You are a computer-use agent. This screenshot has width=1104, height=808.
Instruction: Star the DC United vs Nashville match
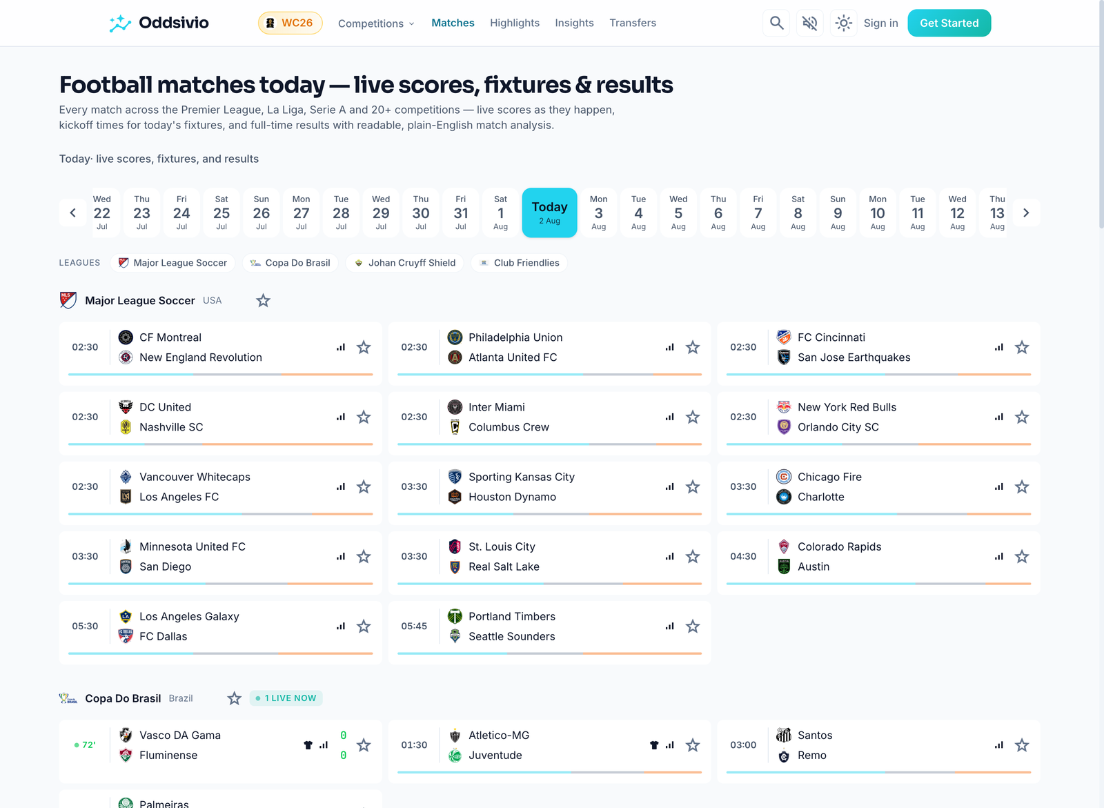pyautogui.click(x=364, y=417)
